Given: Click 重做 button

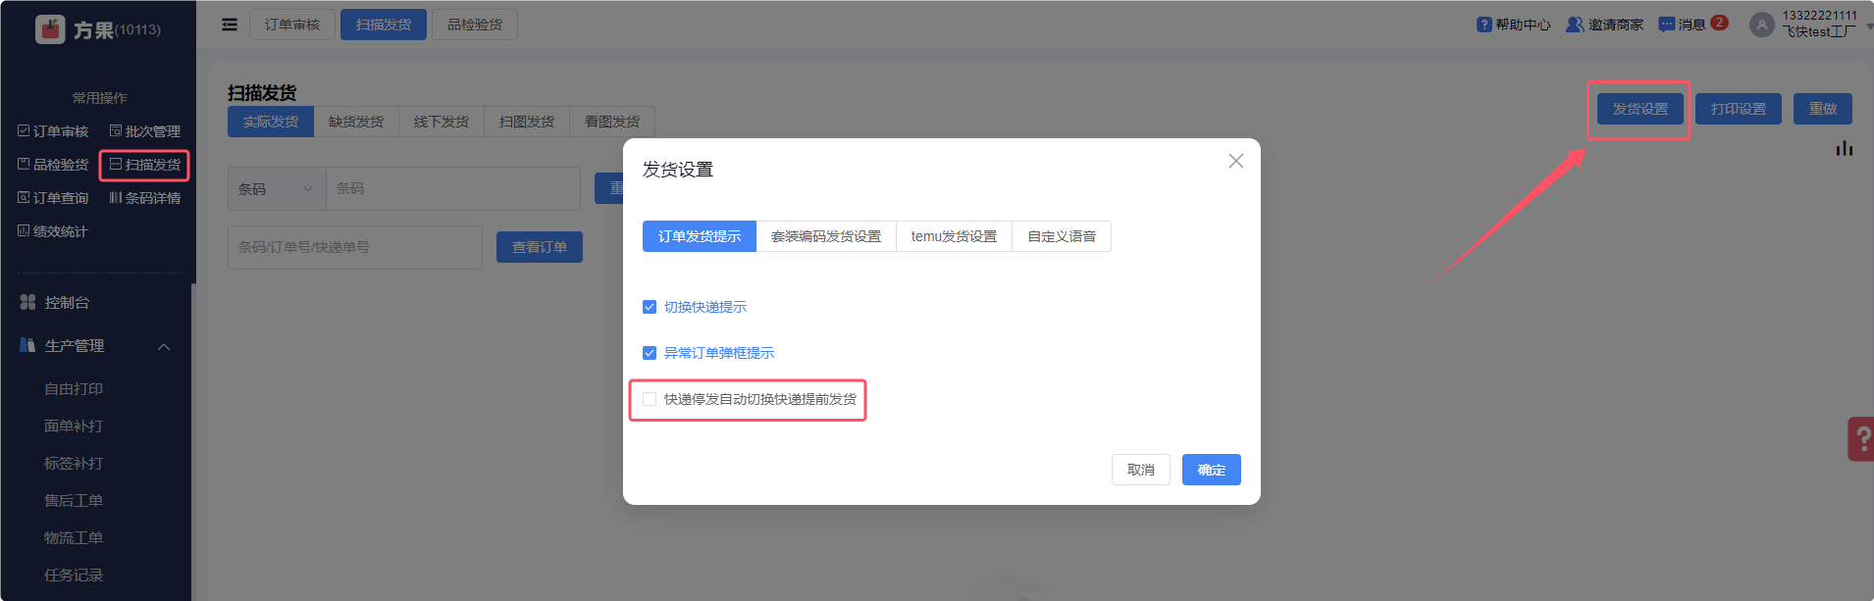Looking at the screenshot, I should pyautogui.click(x=1823, y=109).
